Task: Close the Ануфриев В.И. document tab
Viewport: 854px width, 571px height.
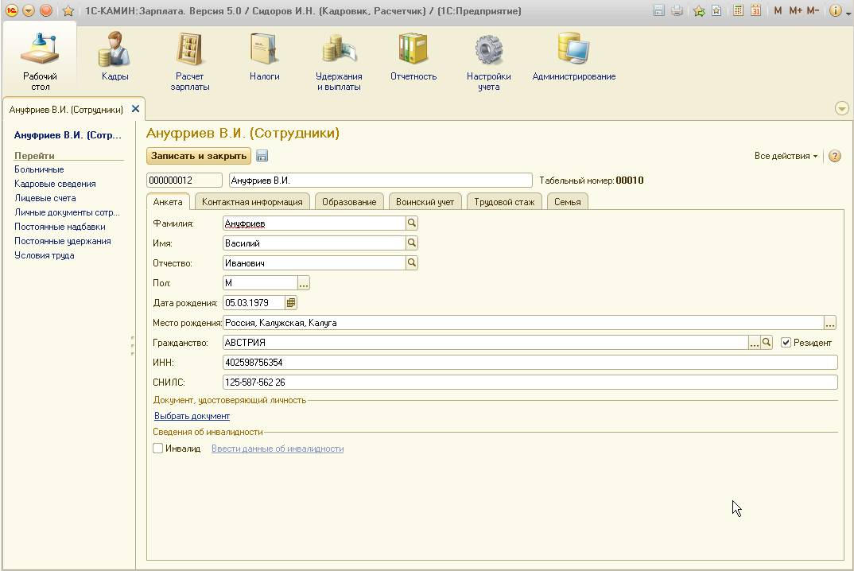Action: click(x=135, y=109)
